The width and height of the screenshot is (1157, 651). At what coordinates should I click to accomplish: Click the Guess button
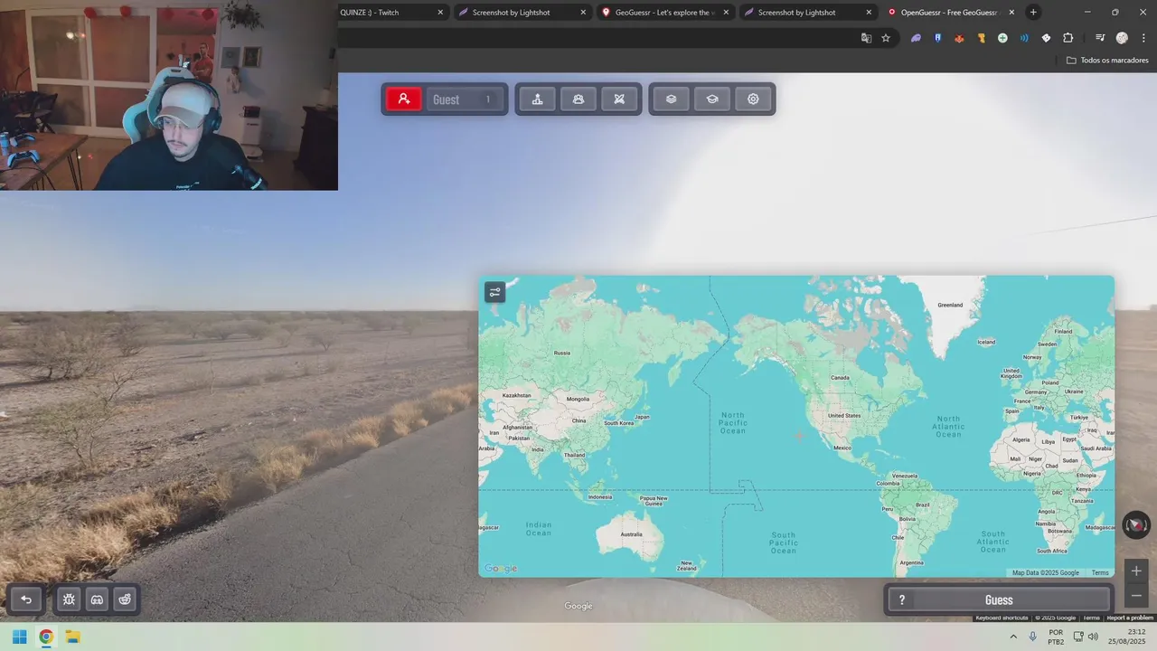pos(999,600)
